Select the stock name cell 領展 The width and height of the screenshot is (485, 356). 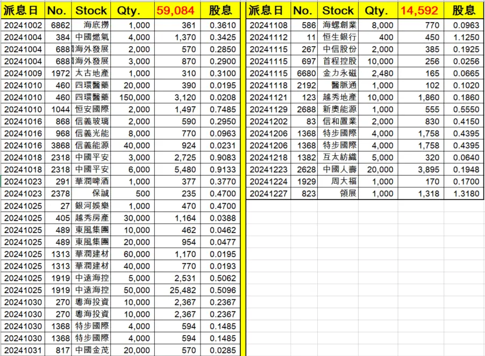tap(338, 194)
